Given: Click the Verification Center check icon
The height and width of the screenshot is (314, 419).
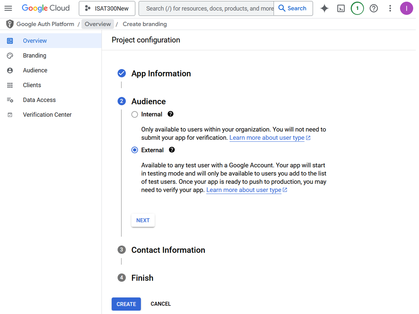Looking at the screenshot, I should [x=10, y=115].
